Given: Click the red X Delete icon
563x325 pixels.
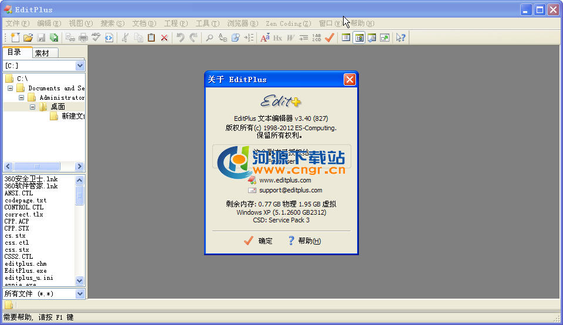Looking at the screenshot, I should coord(164,38).
